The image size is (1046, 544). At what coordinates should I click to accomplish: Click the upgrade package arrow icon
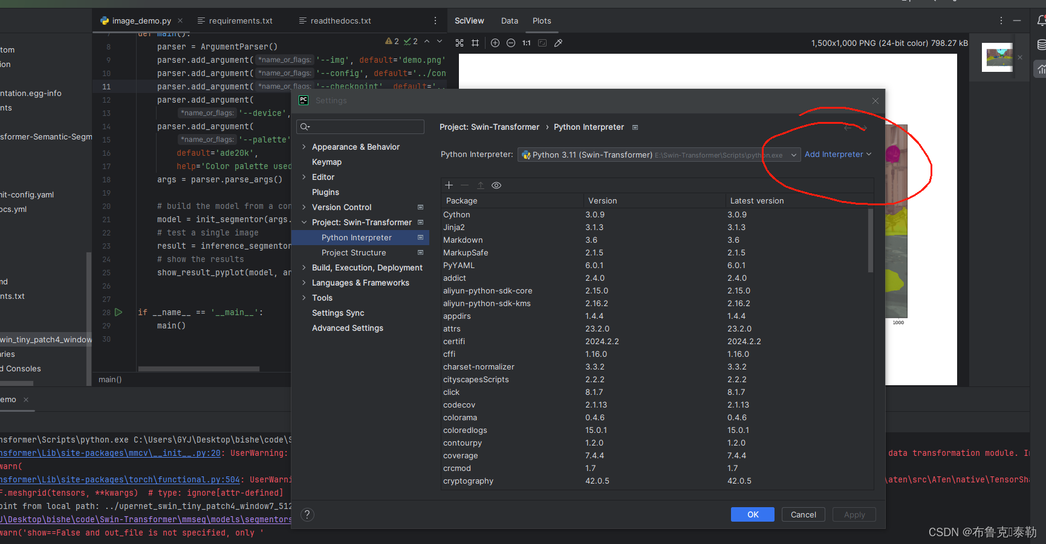[481, 185]
